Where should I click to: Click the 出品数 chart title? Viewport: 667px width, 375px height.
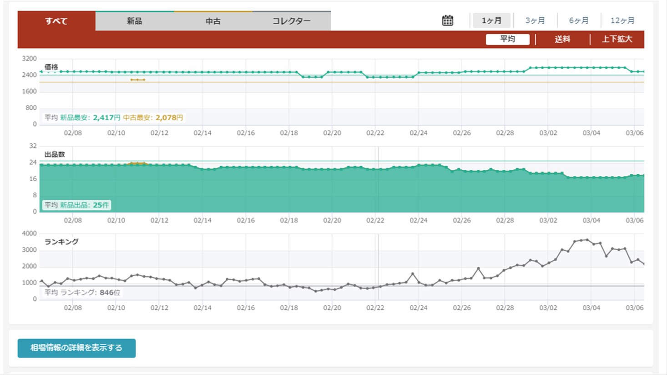[55, 154]
